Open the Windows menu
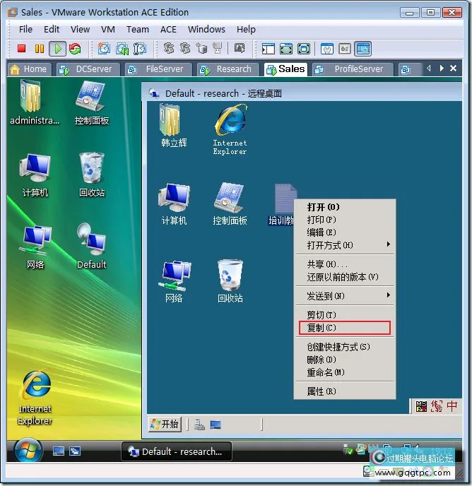Image resolution: width=472 pixels, height=486 pixels. (x=206, y=30)
